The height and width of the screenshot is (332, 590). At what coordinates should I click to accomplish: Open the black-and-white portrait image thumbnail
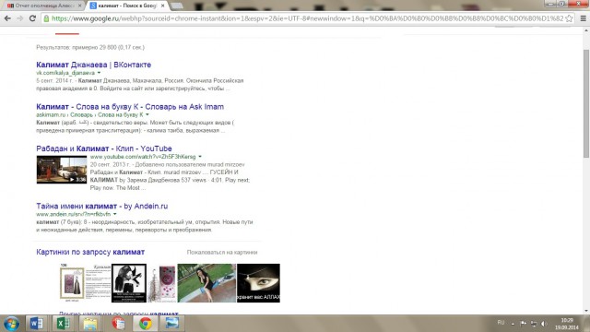tap(129, 283)
